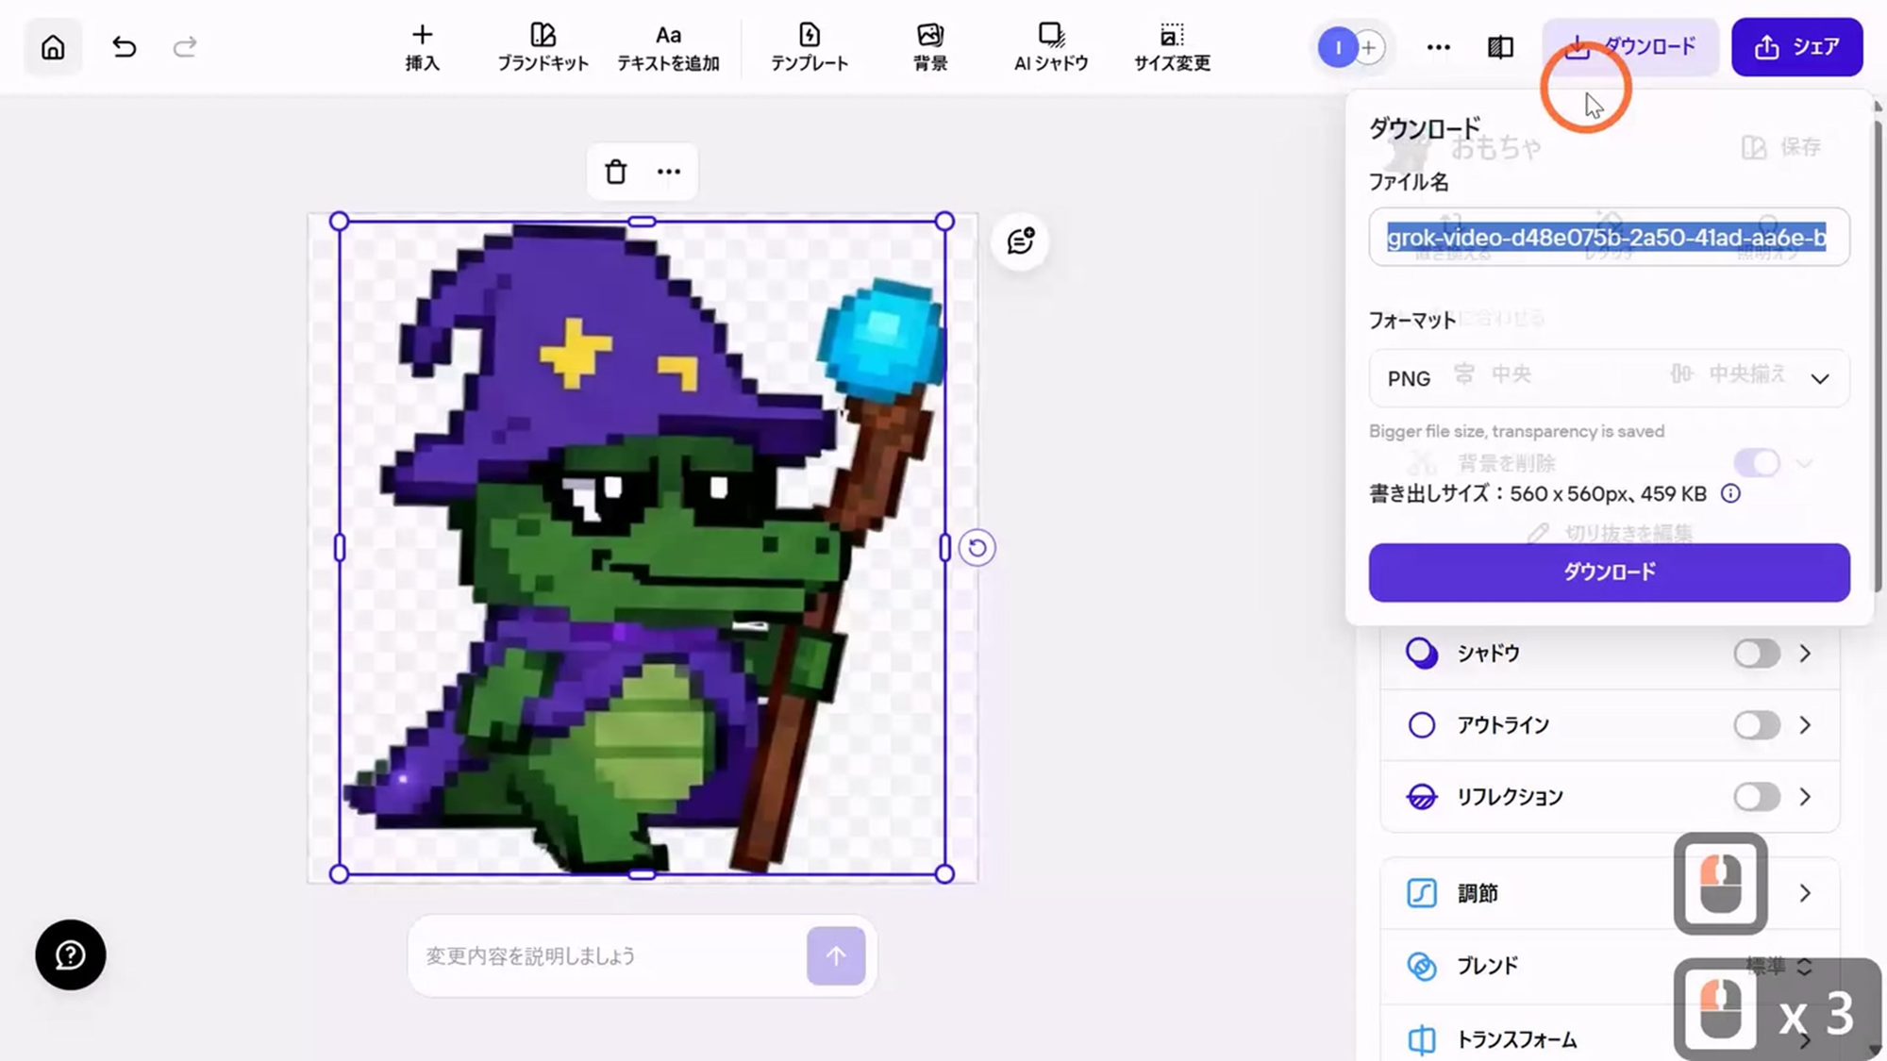
Task: Toggle the シャドウ switch on
Action: [1756, 654]
